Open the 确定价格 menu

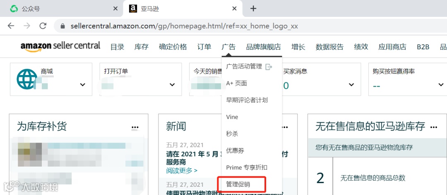pos(173,47)
